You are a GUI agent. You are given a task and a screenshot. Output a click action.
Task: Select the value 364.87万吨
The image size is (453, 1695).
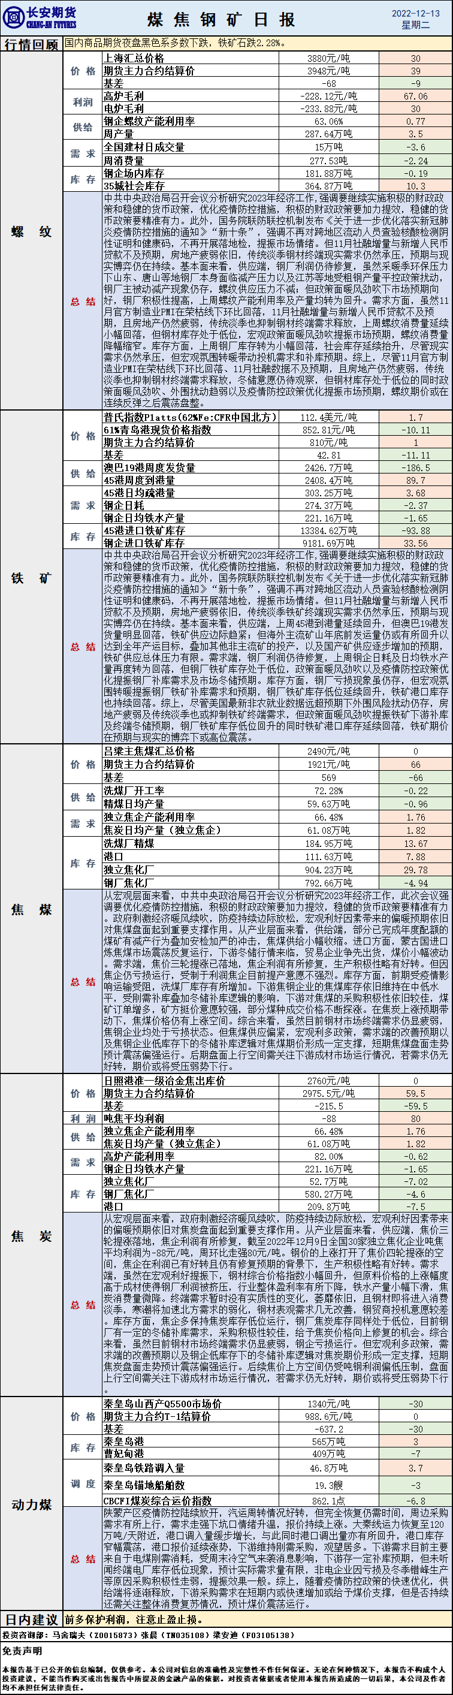pos(329,186)
